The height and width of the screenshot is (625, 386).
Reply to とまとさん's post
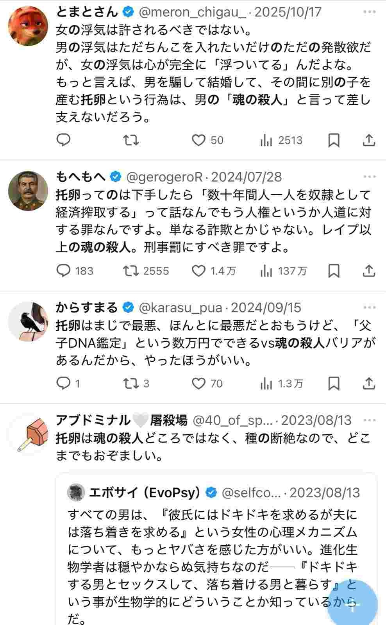click(64, 140)
